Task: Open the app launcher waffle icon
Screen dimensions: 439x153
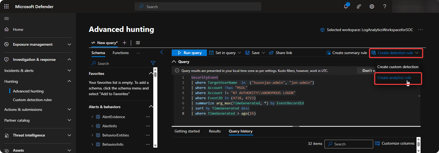Action: click(6, 6)
